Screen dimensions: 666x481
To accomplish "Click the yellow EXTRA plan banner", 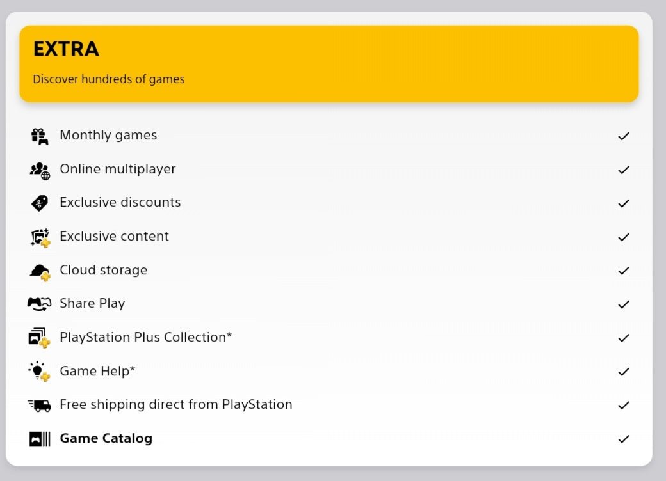I will tap(384, 64).
